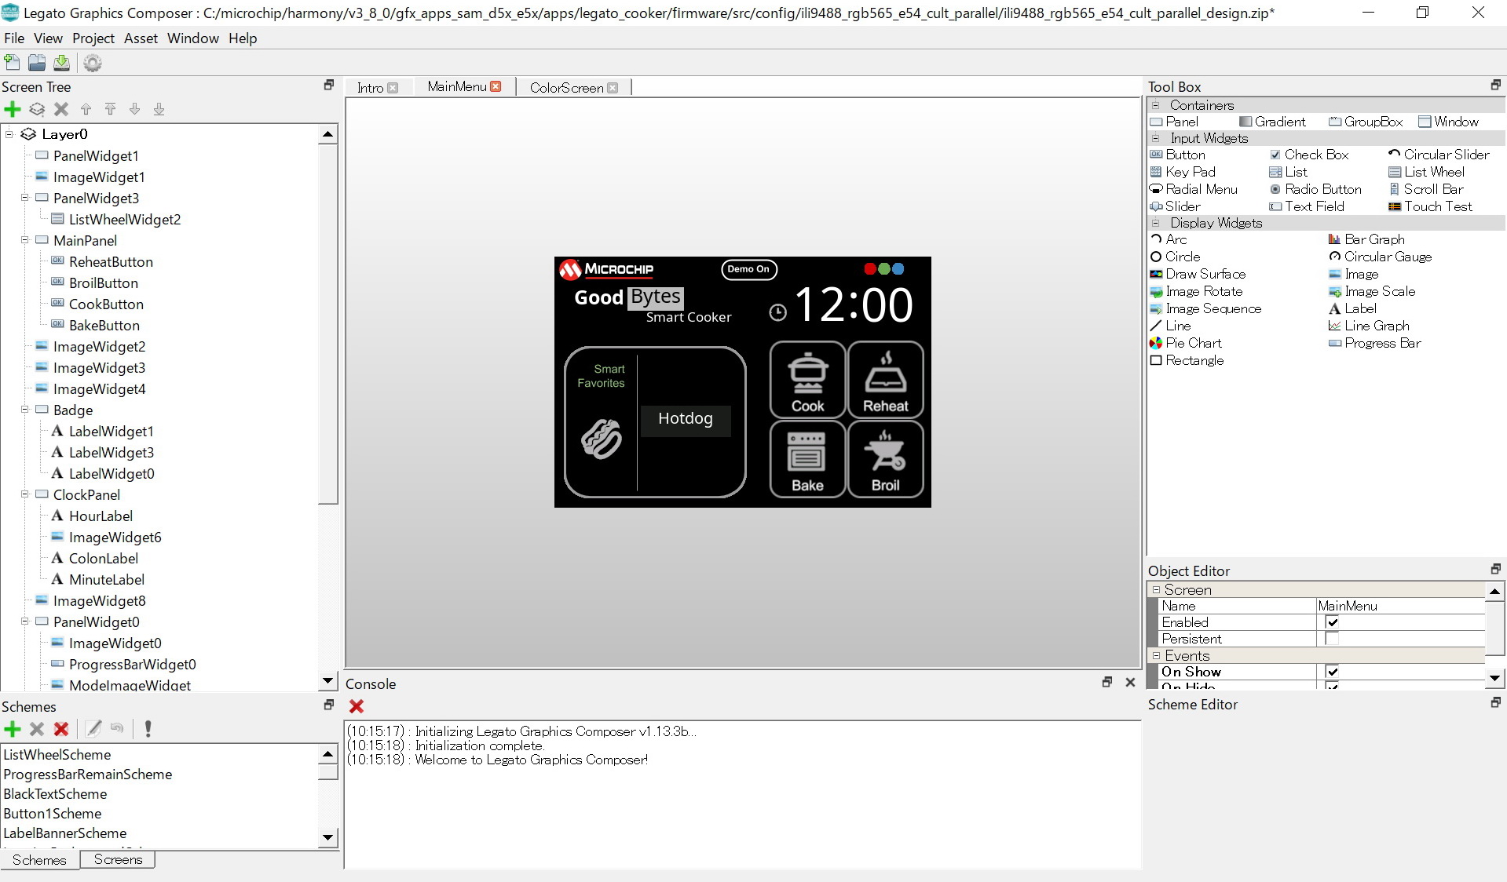
Task: Close the MainMenu tab
Action: tap(496, 86)
